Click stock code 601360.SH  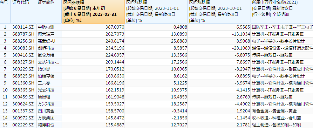23,83
